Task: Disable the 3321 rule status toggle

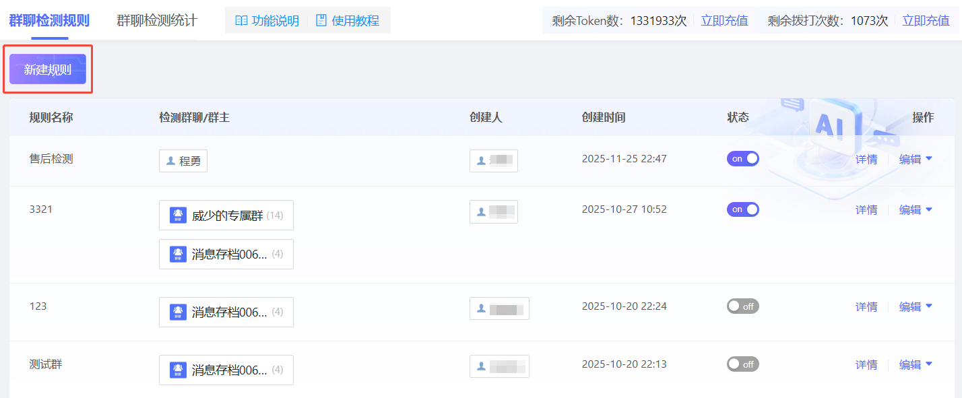Action: point(742,209)
